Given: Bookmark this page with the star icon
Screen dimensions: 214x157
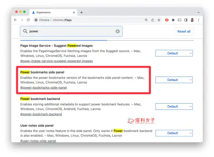Looking at the screenshot, I should 159,20.
